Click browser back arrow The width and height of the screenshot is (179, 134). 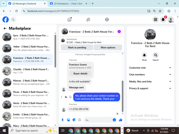(x=4, y=11)
